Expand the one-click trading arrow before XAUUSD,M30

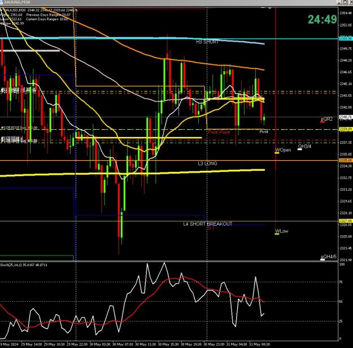[x=2, y=10]
